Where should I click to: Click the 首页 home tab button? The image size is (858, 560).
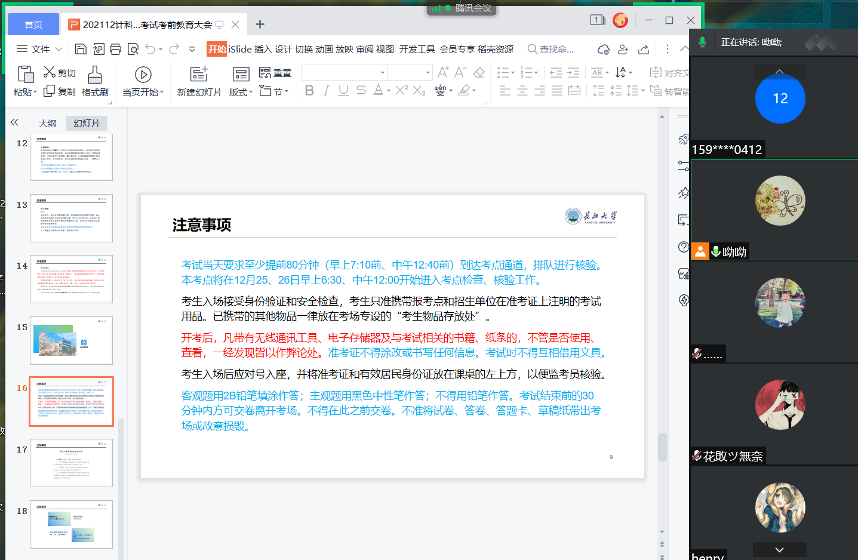pyautogui.click(x=33, y=24)
